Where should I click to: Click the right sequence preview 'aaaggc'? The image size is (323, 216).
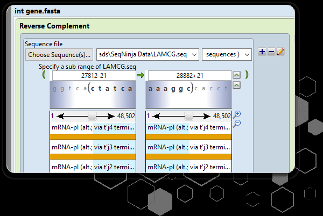coord(170,89)
